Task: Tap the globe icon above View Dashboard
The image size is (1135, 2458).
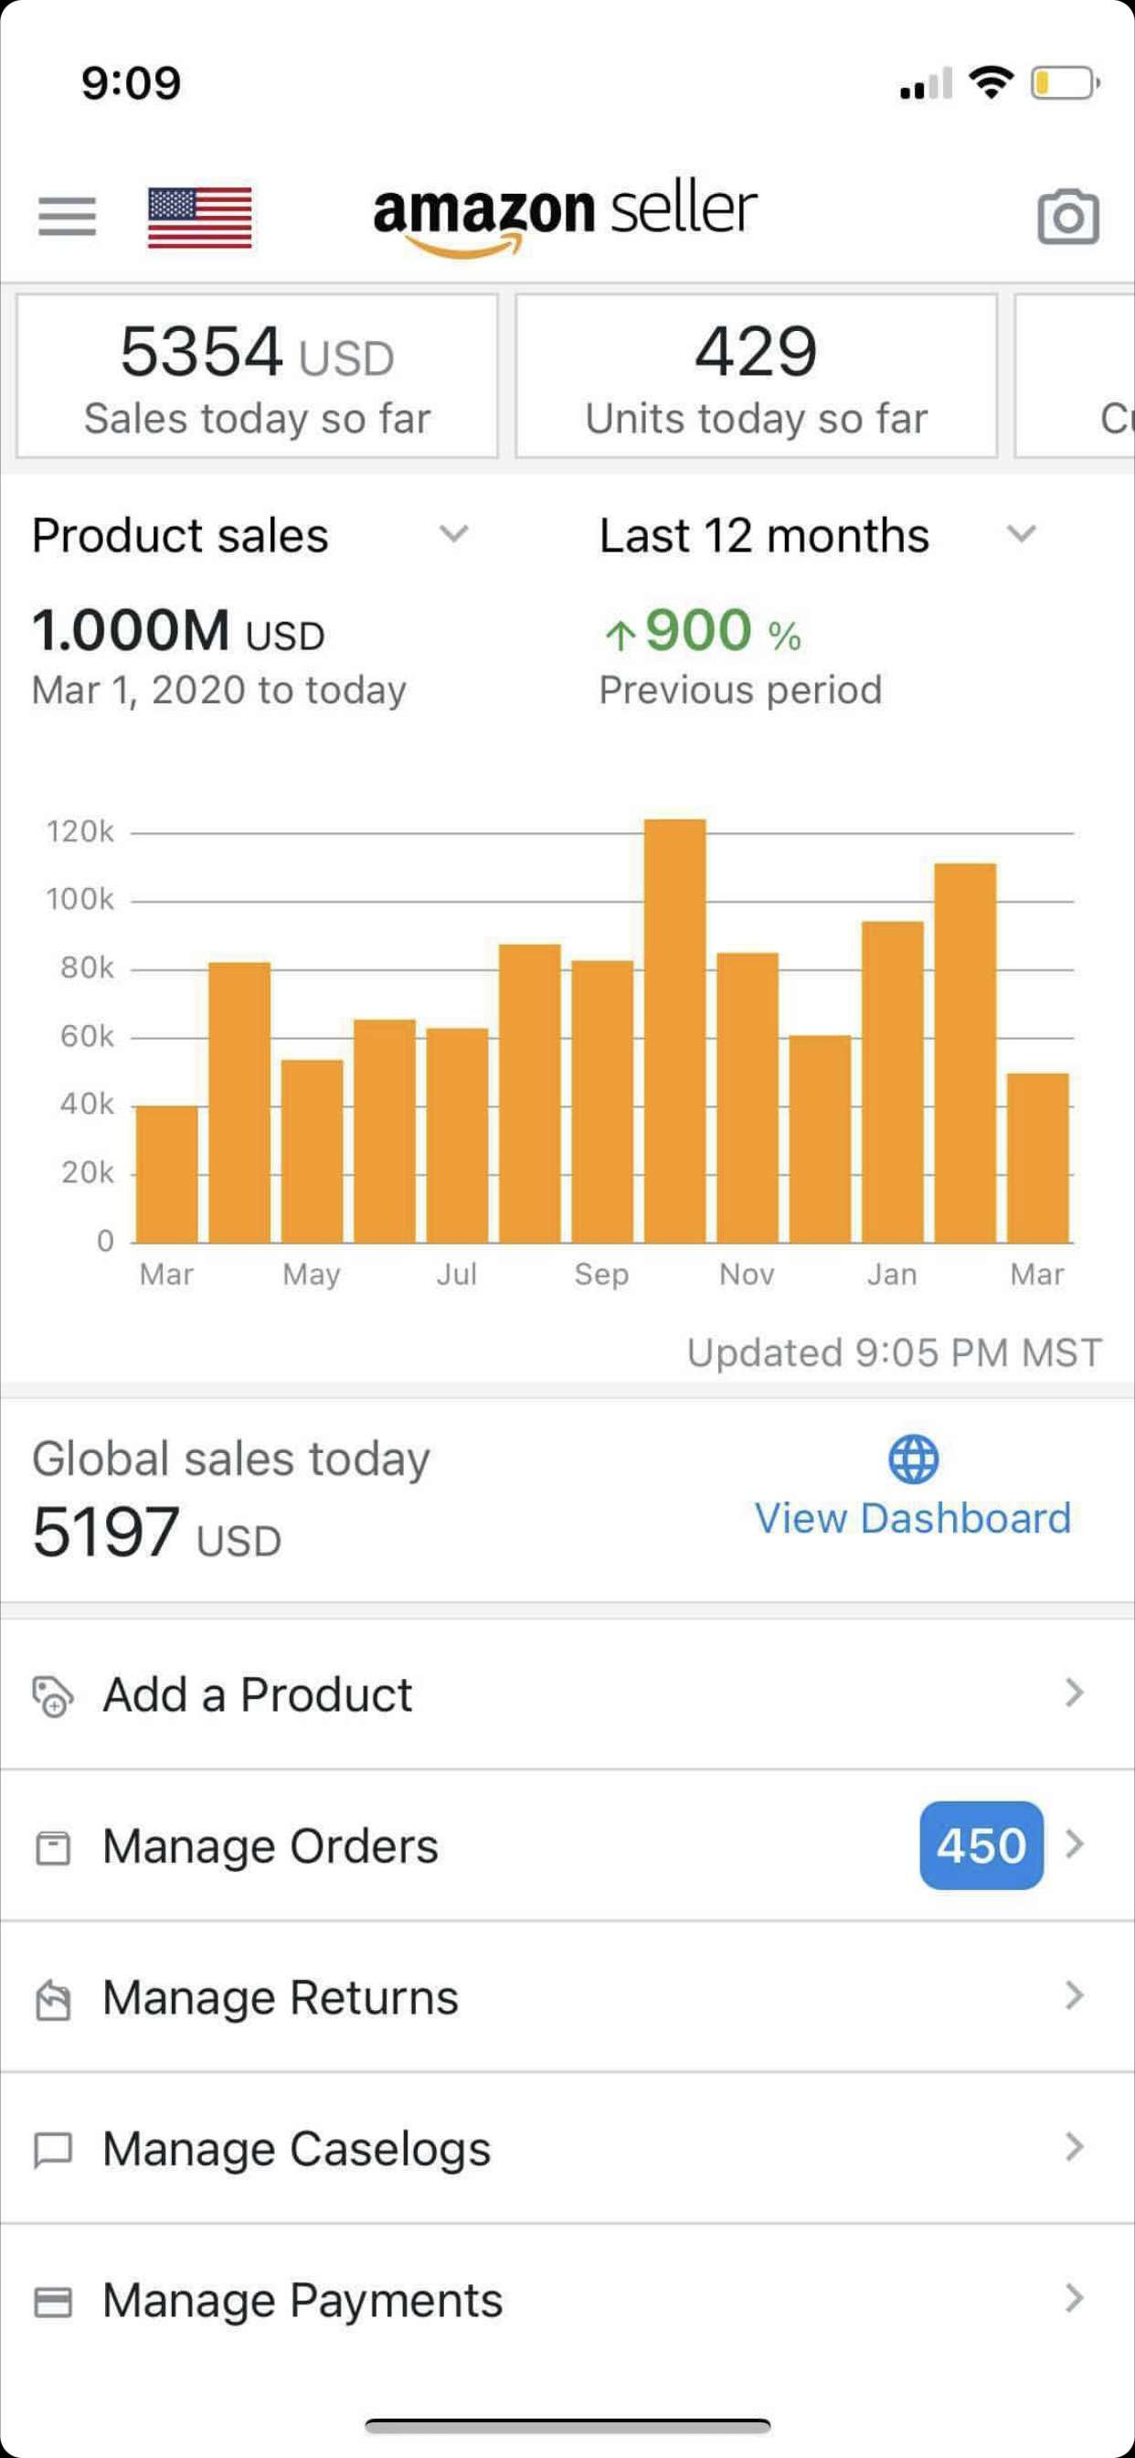Action: (913, 1459)
